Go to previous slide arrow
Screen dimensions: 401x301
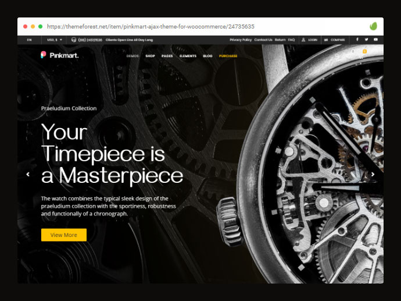(x=28, y=174)
